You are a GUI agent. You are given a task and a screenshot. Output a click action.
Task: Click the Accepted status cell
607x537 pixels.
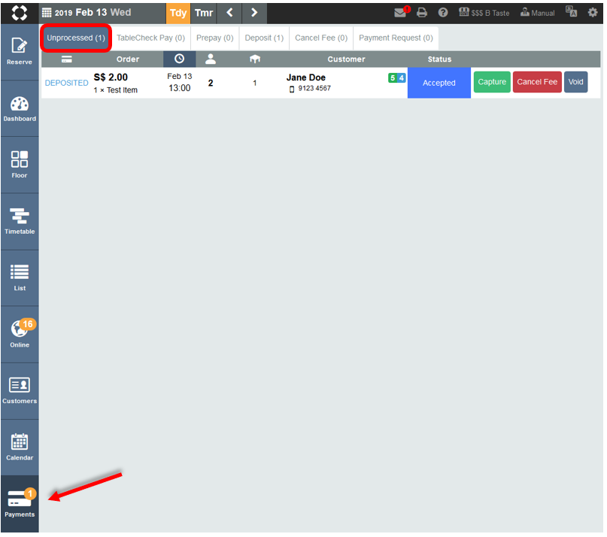439,83
